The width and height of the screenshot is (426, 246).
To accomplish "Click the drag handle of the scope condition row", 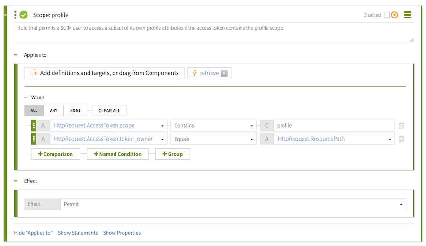I will tap(34, 126).
